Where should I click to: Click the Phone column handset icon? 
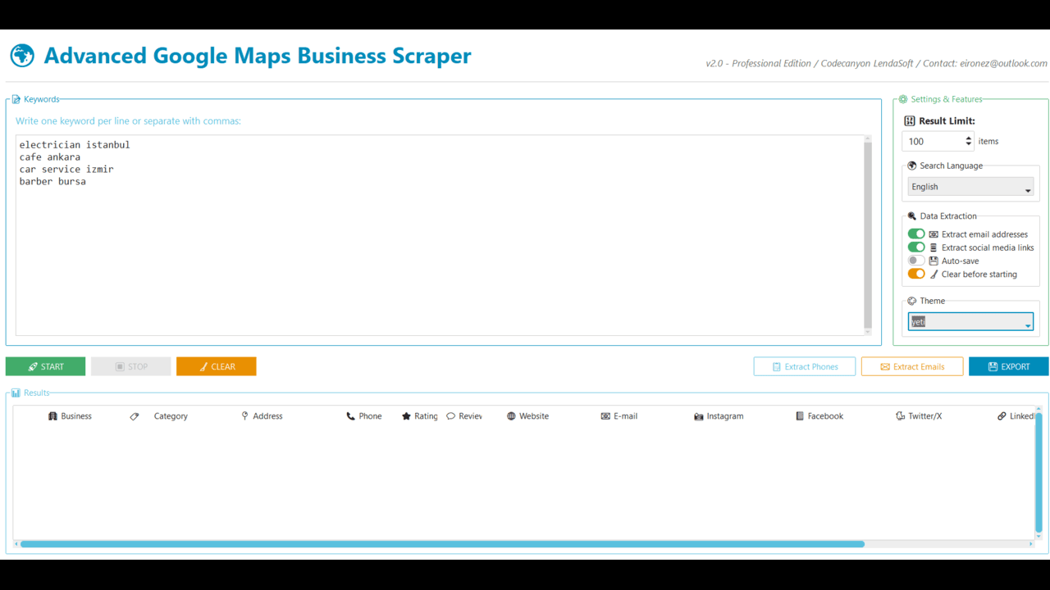point(351,416)
